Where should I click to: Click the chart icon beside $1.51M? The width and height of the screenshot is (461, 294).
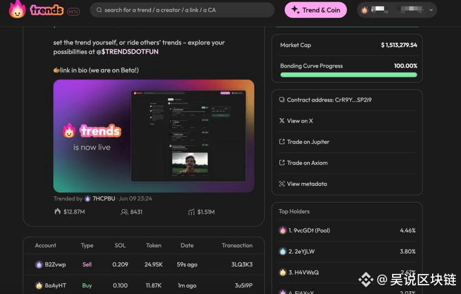192,212
